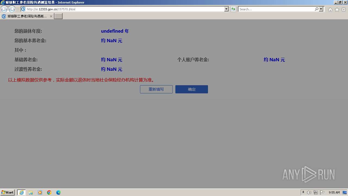Screen dimensions: 348x196
Task: Click the Action Center flag icon
Action: point(322,192)
